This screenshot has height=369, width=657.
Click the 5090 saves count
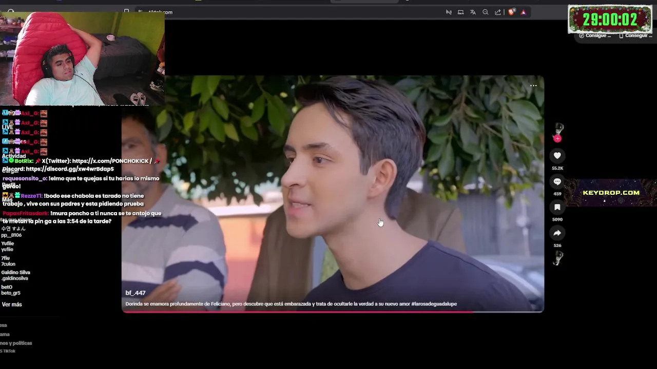pyautogui.click(x=557, y=219)
